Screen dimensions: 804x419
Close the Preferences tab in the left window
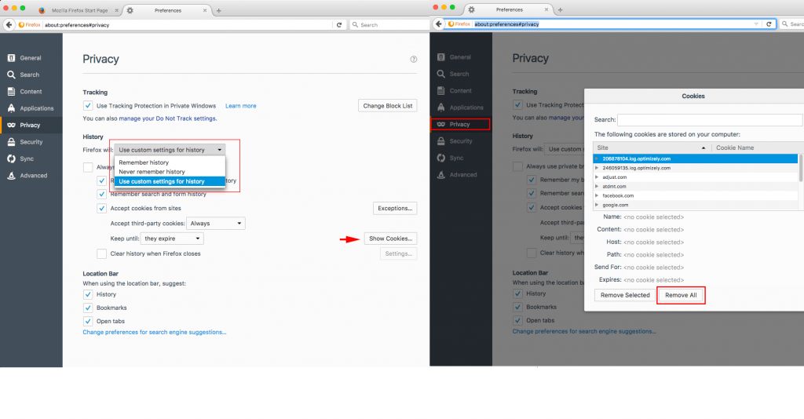point(205,10)
